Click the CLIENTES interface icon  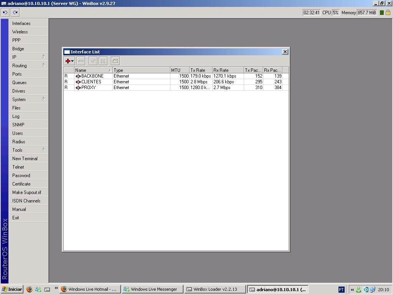(78, 82)
